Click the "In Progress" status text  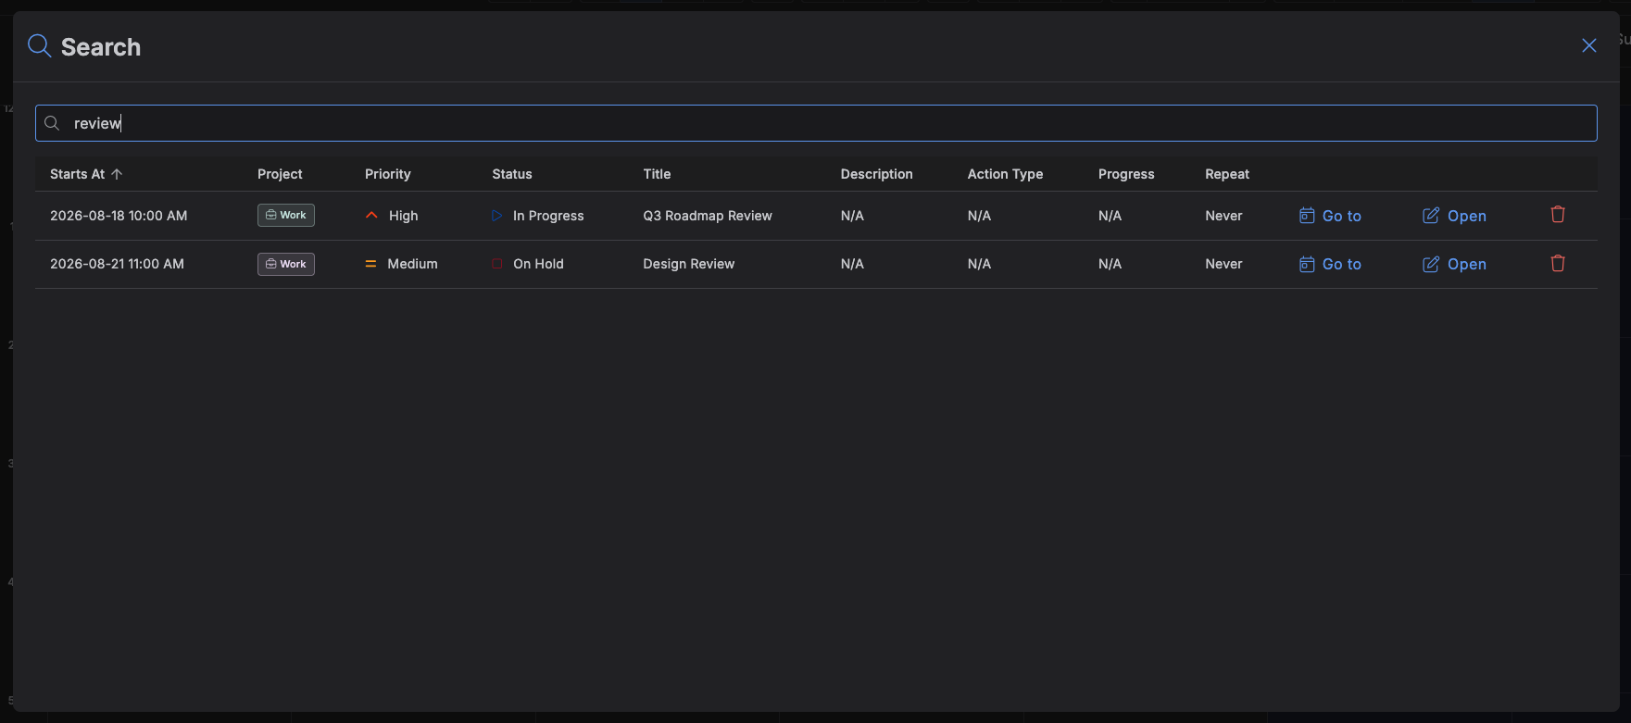click(x=548, y=216)
